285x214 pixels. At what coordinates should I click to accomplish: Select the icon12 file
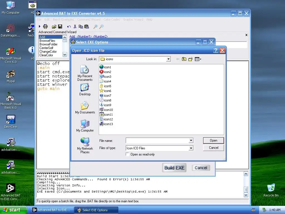[x=106, y=119]
